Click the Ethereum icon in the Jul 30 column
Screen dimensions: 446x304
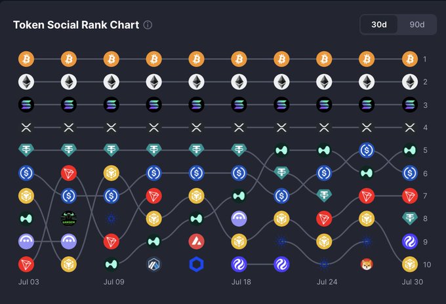[409, 82]
